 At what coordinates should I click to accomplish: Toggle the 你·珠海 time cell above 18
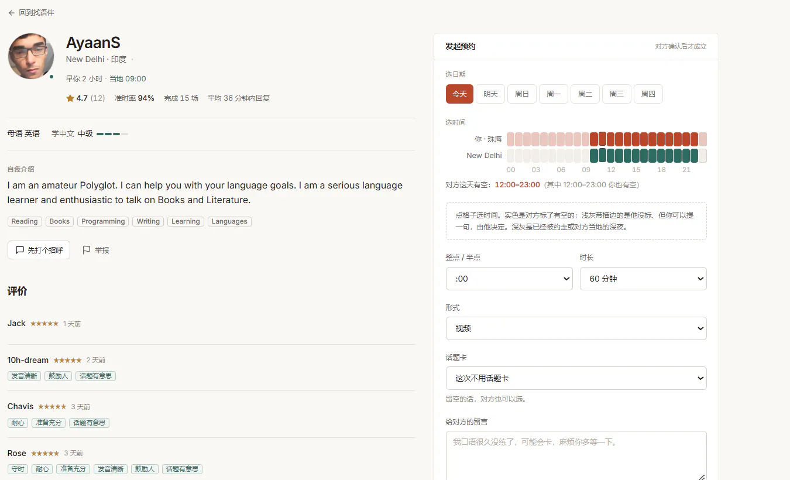click(661, 139)
